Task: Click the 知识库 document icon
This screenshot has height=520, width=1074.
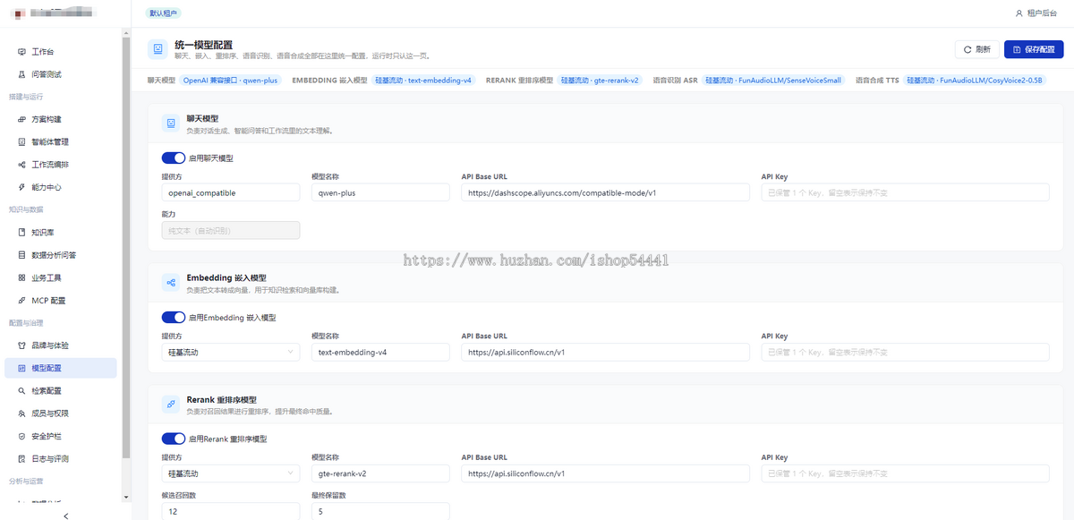Action: click(22, 233)
